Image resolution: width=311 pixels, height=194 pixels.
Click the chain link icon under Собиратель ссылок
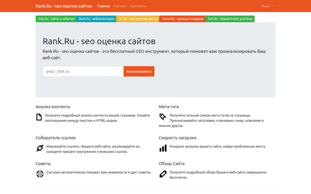pyautogui.click(x=40, y=148)
